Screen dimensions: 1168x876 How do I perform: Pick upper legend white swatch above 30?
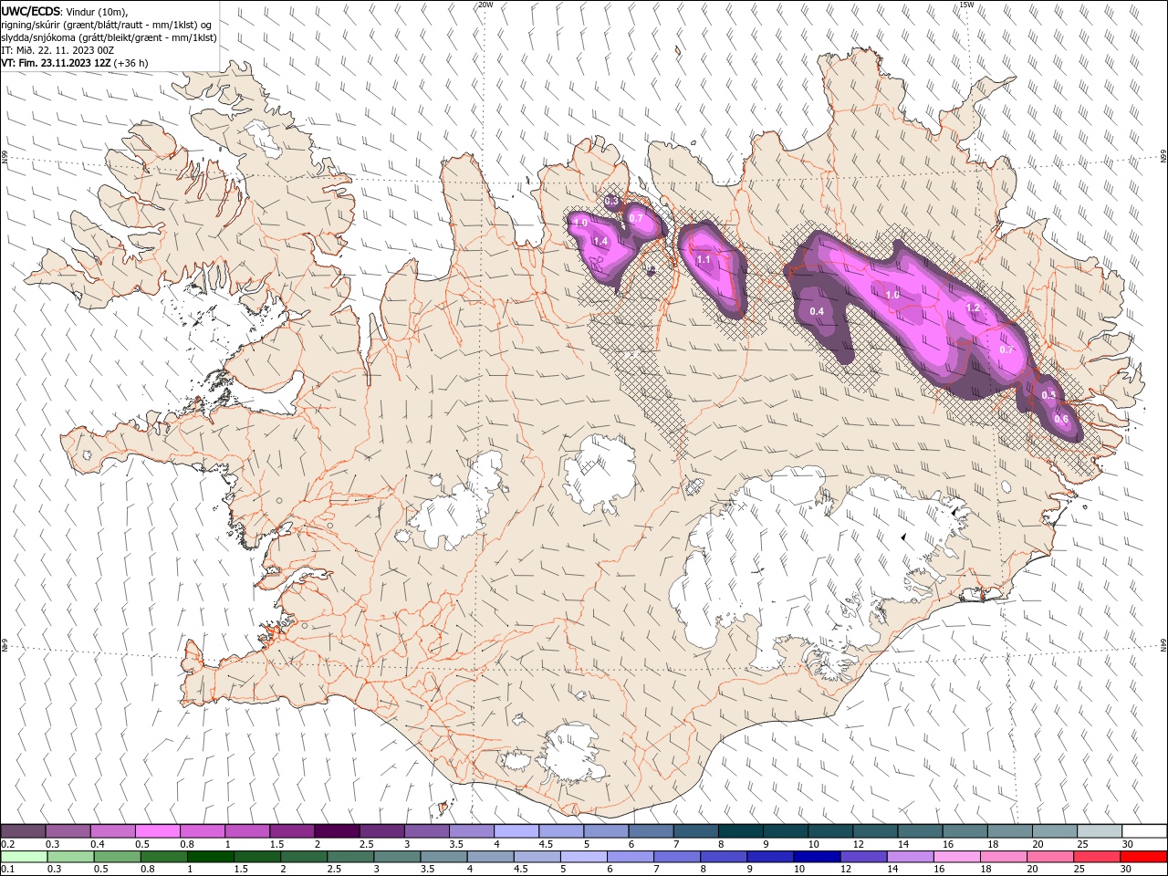click(1144, 831)
